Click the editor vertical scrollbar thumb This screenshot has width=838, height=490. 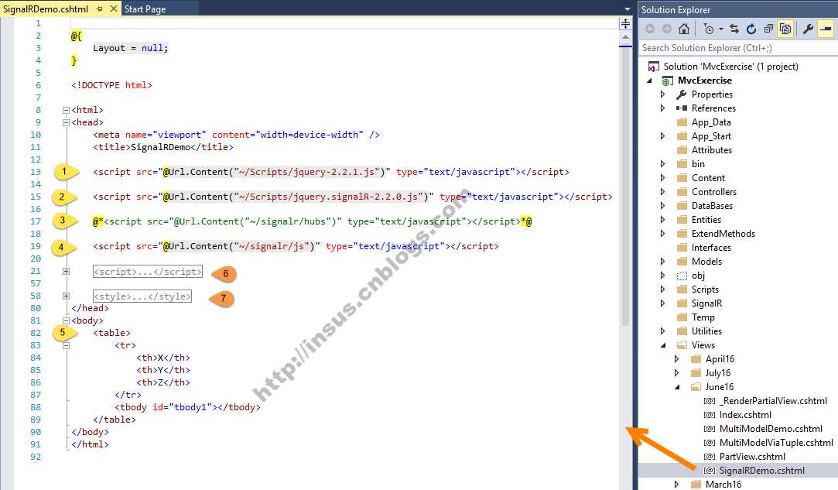[x=625, y=185]
